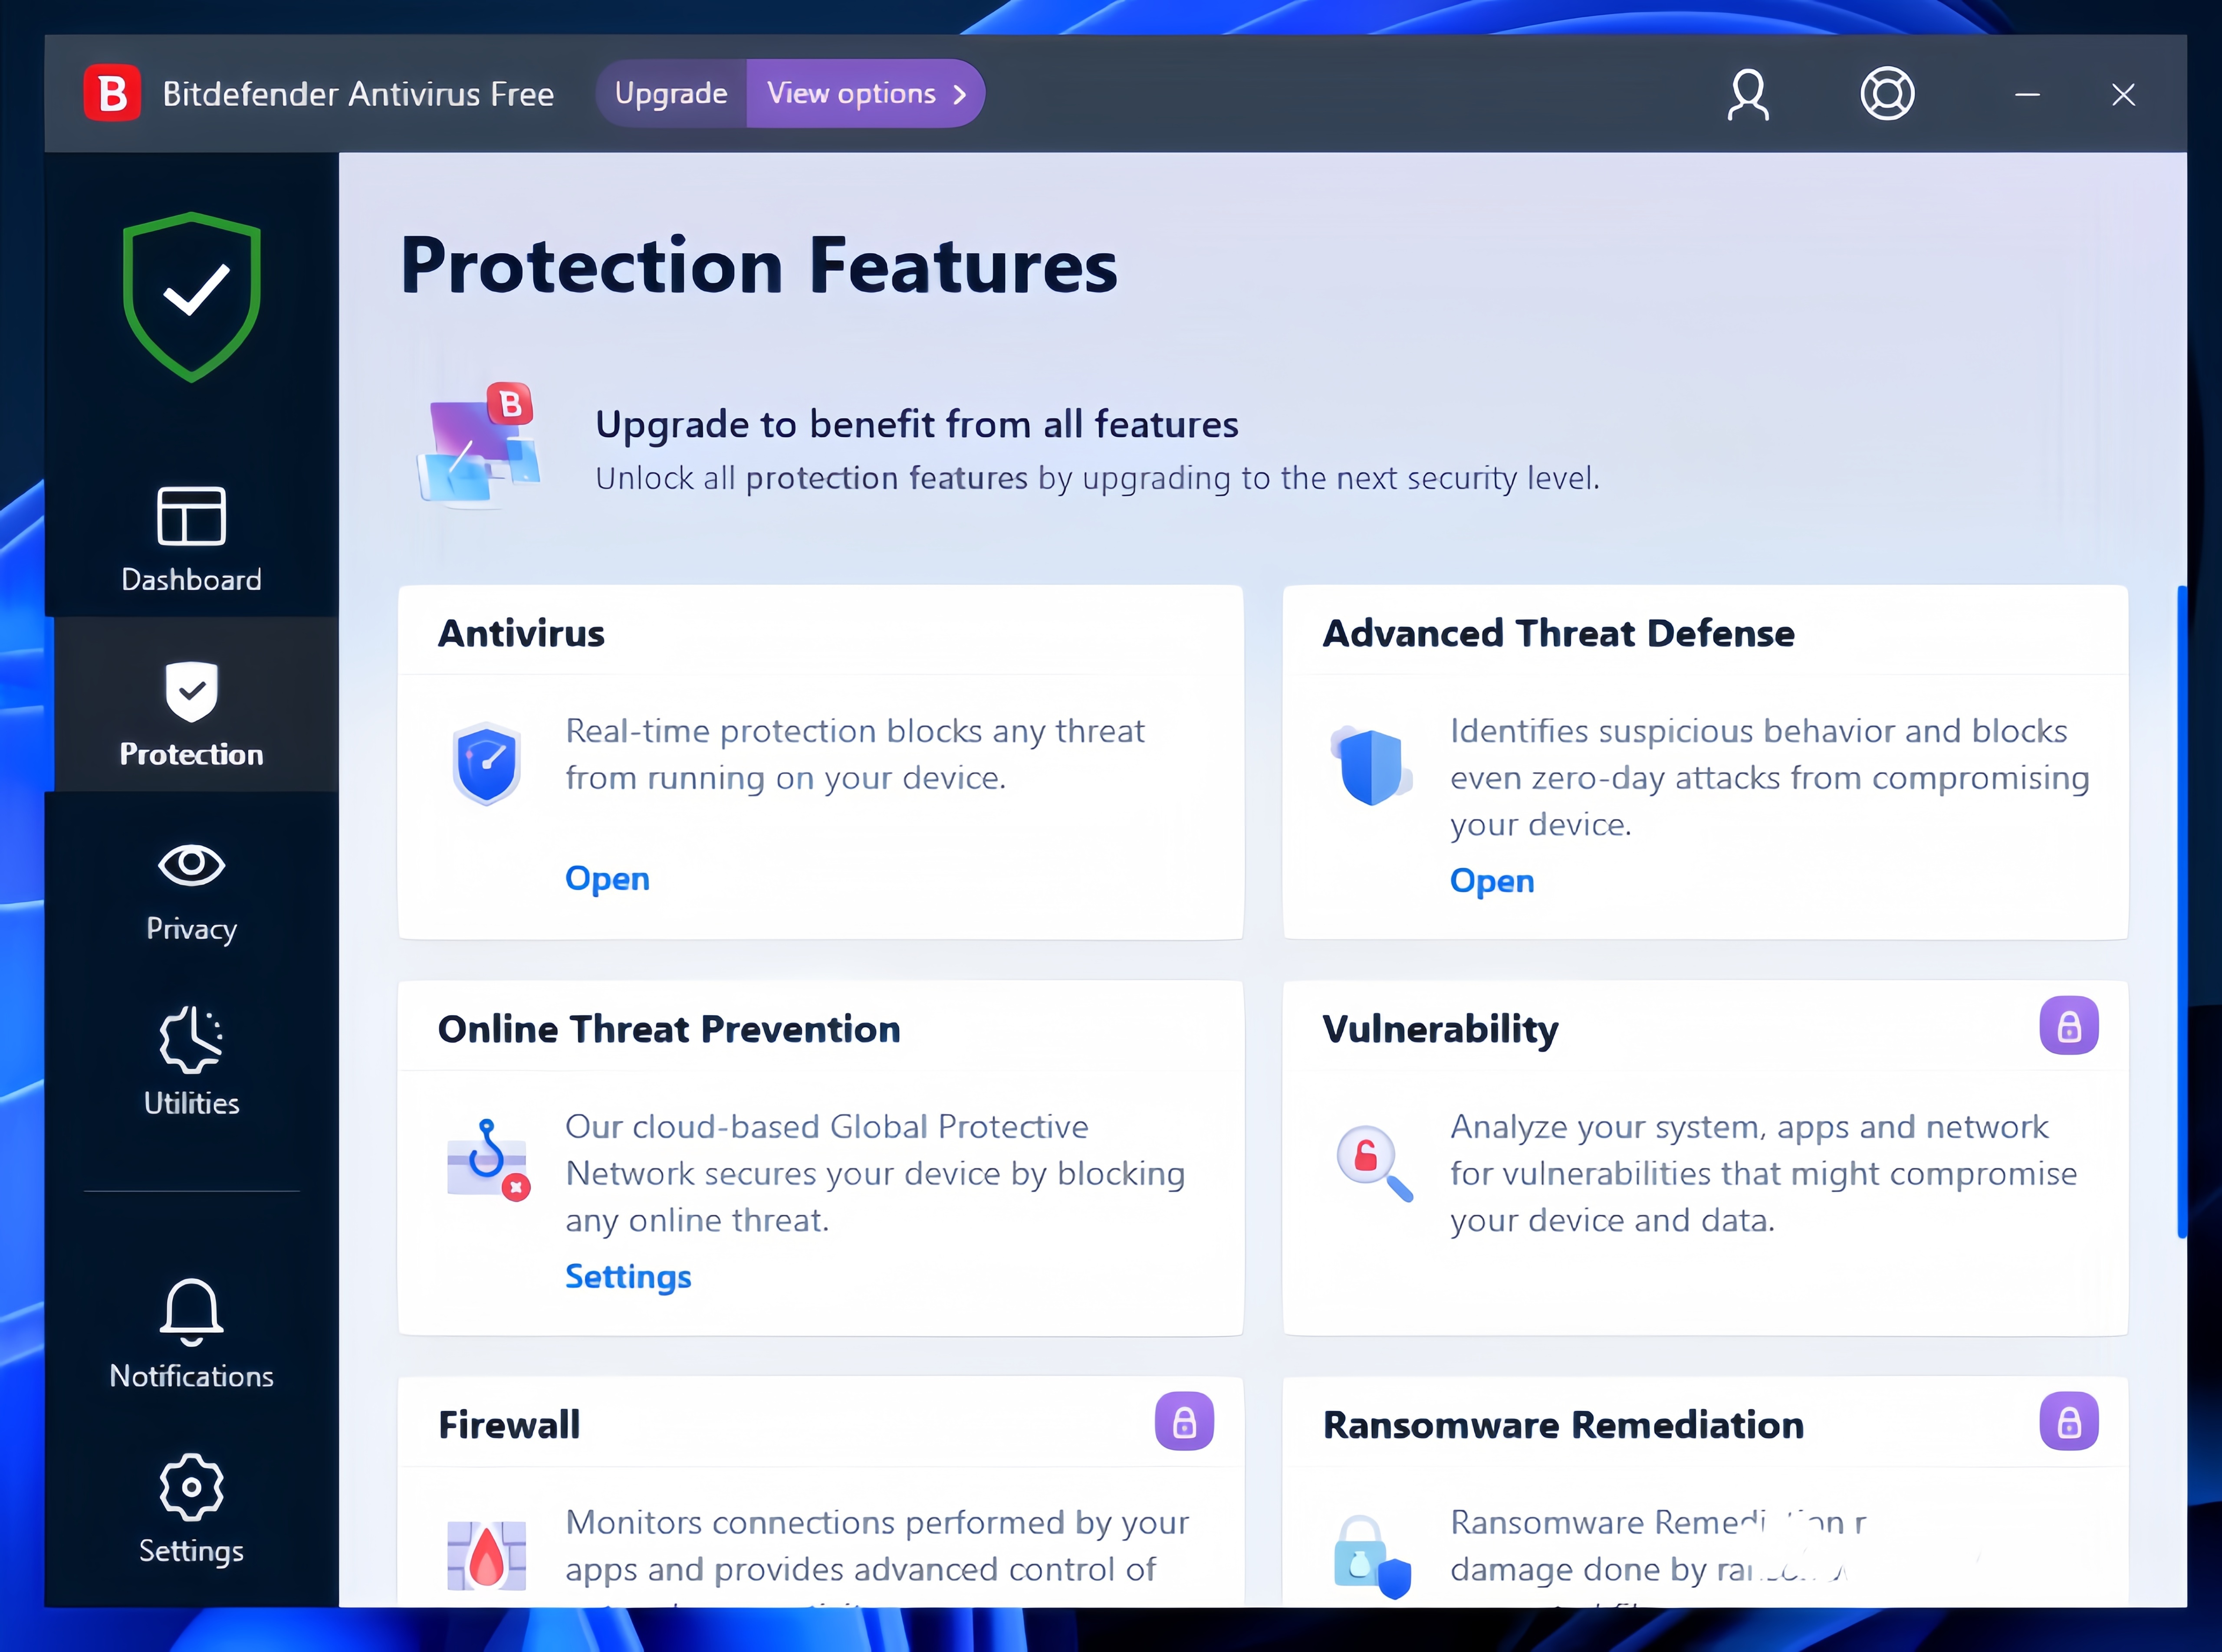
Task: Click the Ransomware Remediation padlock shield icon
Action: coord(1372,1557)
